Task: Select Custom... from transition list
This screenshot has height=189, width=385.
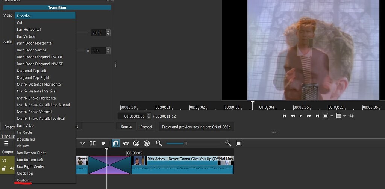Action: (24, 180)
